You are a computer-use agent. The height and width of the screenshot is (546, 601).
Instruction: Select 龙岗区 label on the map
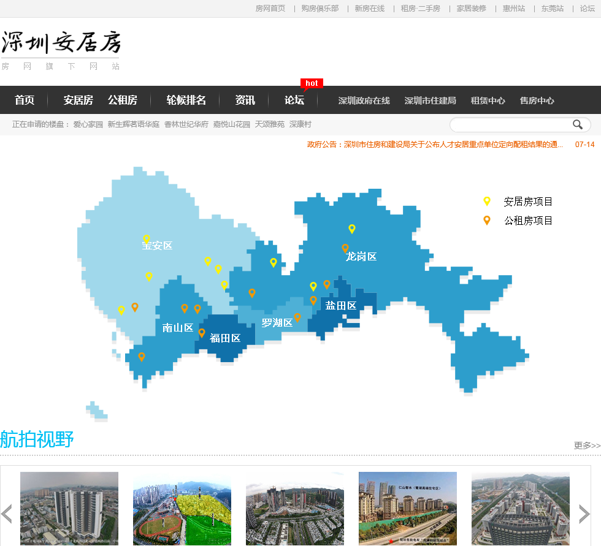(x=361, y=257)
